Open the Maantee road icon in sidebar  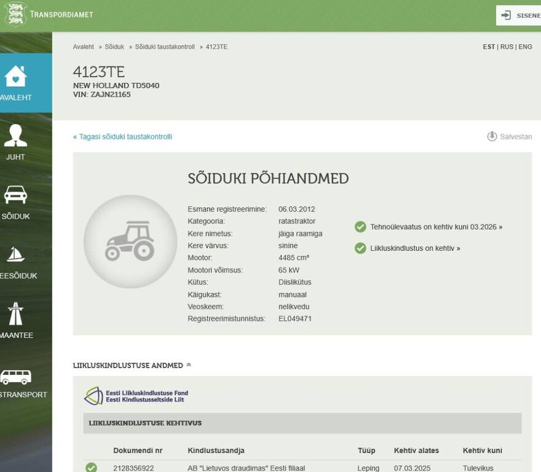15,313
